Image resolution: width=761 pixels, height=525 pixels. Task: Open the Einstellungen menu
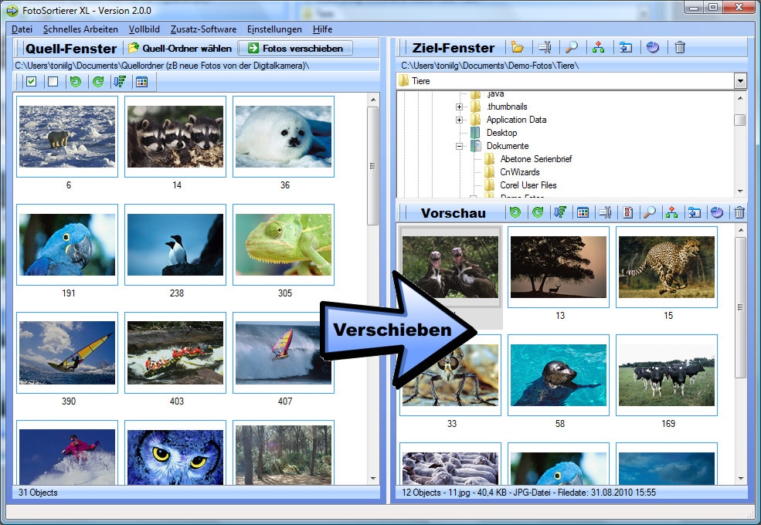[x=274, y=29]
